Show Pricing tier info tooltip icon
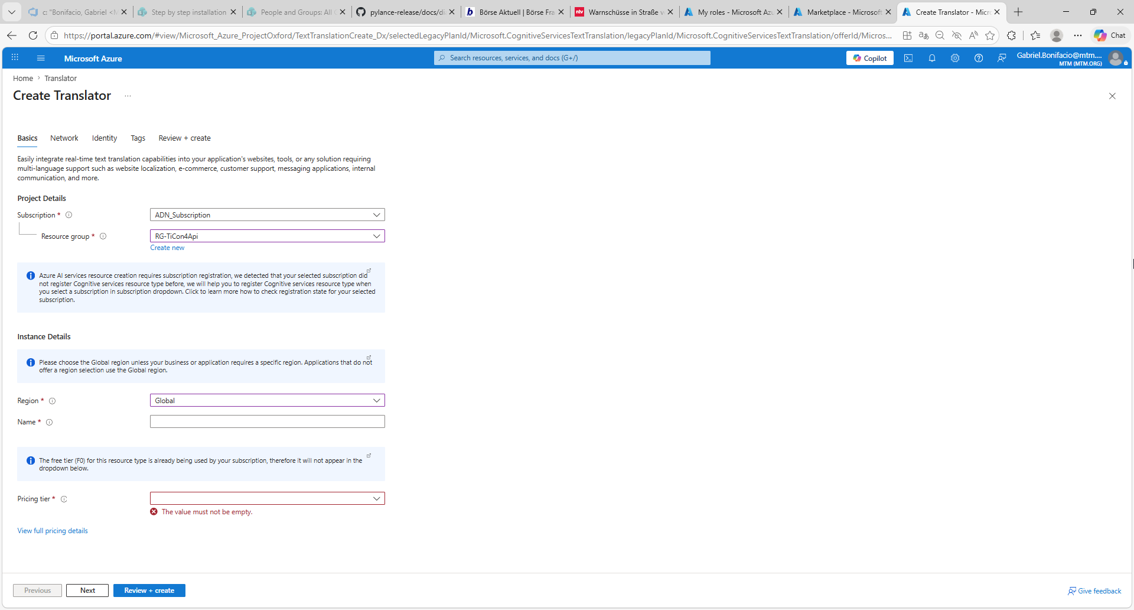The image size is (1134, 610). tap(64, 499)
